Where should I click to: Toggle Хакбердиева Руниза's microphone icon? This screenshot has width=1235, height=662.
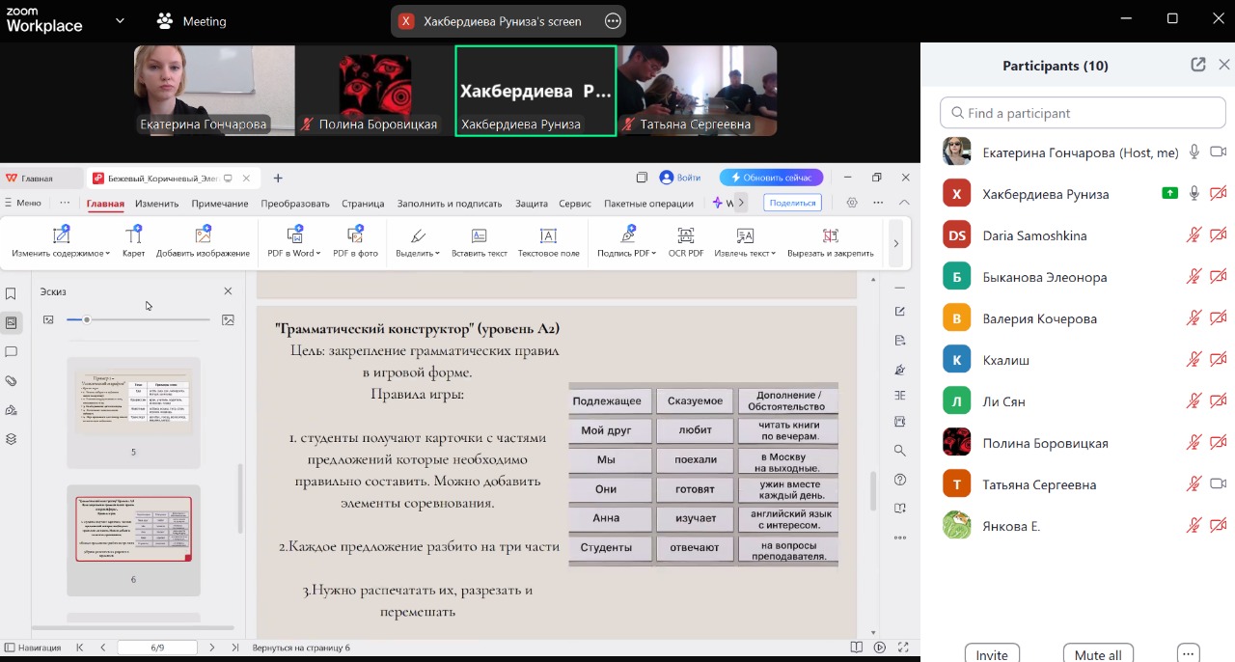tap(1194, 194)
